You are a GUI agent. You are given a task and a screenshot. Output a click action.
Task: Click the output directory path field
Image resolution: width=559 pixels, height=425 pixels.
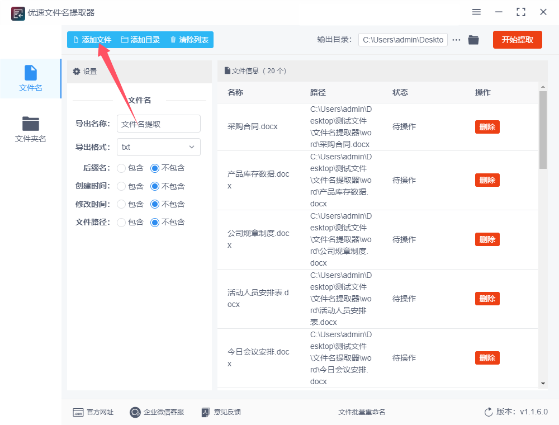click(x=403, y=40)
